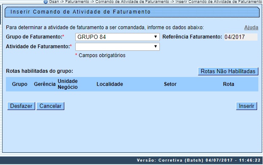
Task: Click the Desfazer button
Action: 21,106
